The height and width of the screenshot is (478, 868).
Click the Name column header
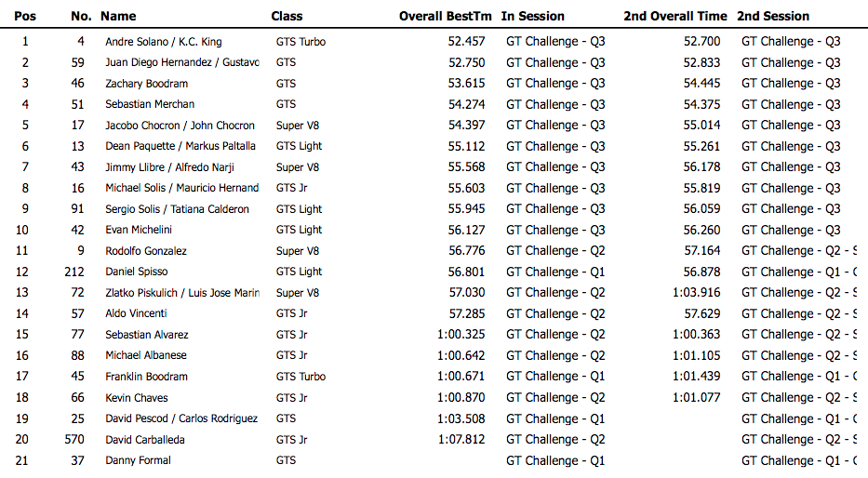118,16
